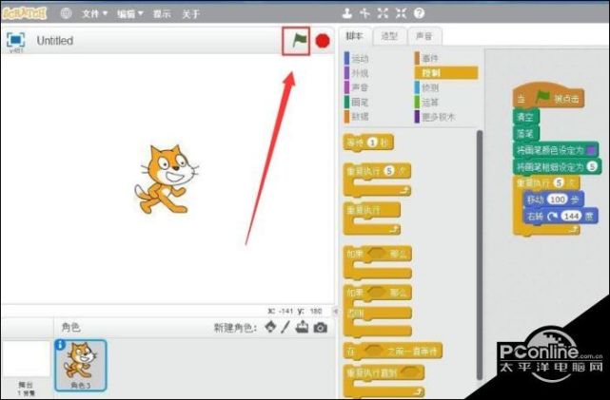Click the 如果 那么 block without 否则
610x400 pixels.
pos(378,263)
